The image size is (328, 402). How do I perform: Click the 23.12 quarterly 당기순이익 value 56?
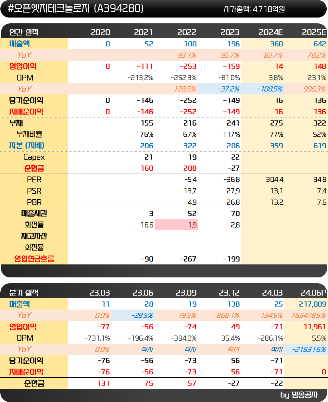coord(235,360)
